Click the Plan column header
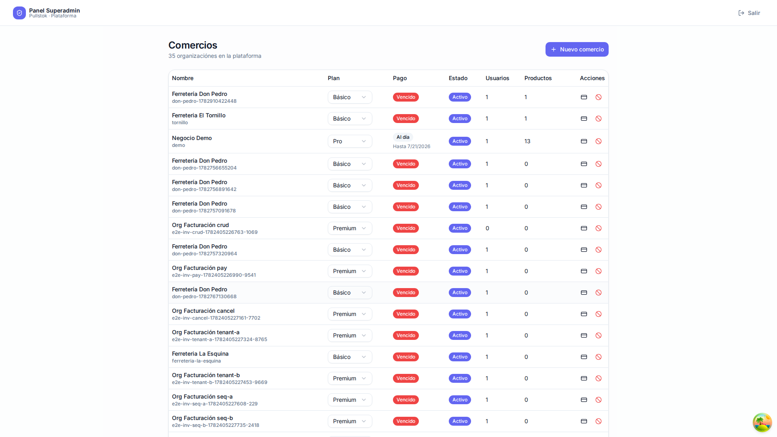Image resolution: width=777 pixels, height=437 pixels. tap(333, 78)
